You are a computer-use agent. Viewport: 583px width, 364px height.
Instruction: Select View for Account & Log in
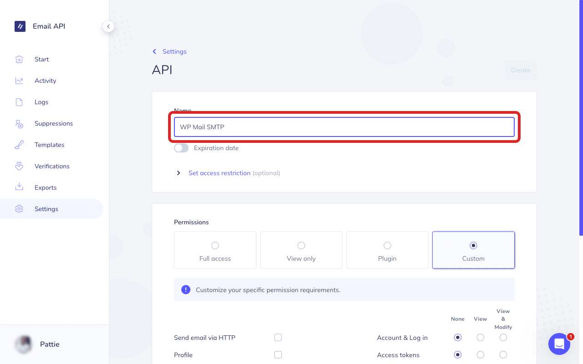click(x=481, y=338)
